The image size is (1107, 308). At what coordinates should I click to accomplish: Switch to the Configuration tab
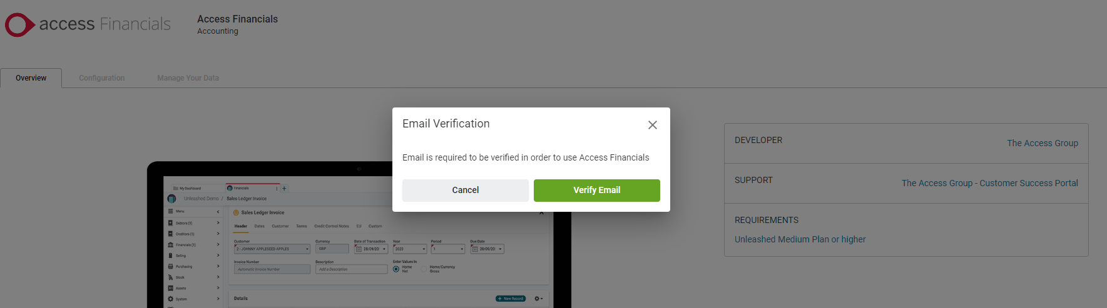pyautogui.click(x=101, y=78)
